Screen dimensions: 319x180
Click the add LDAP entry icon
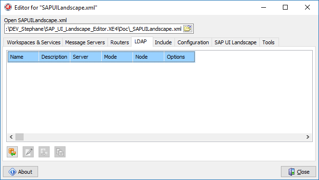[12, 152]
